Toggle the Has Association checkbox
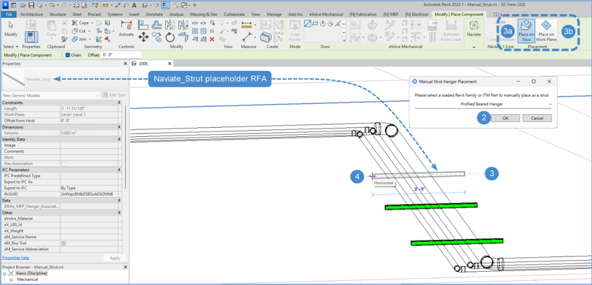This screenshot has width=592, height=285. (x=63, y=164)
